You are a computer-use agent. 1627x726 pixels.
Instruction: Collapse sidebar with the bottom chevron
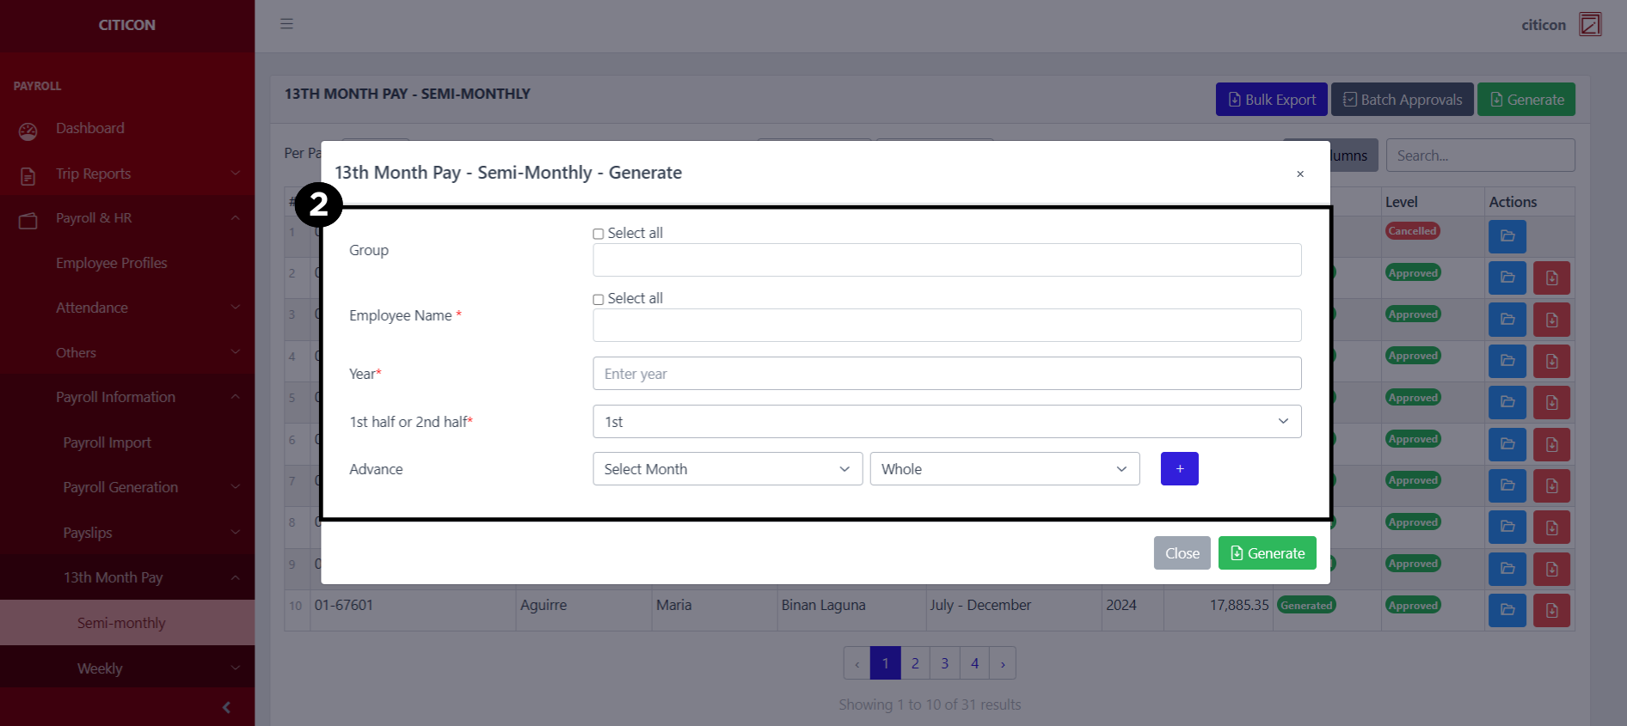226,708
